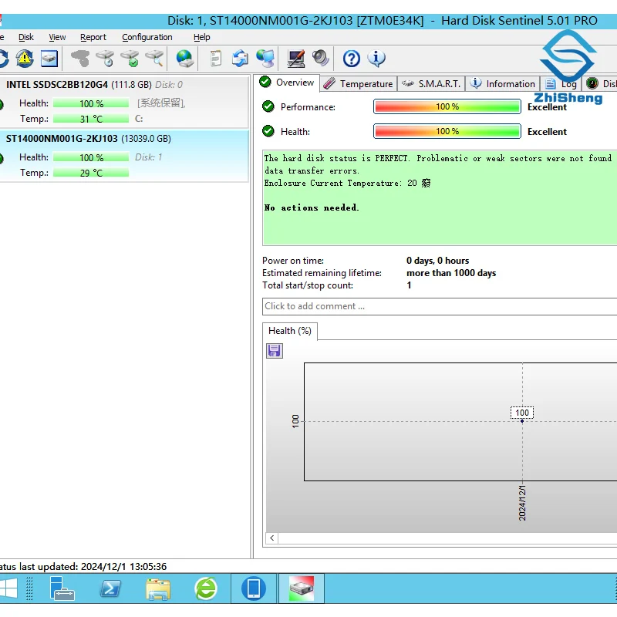Switch to the S.M.A.R.T. tab
The height and width of the screenshot is (617, 617).
(431, 84)
